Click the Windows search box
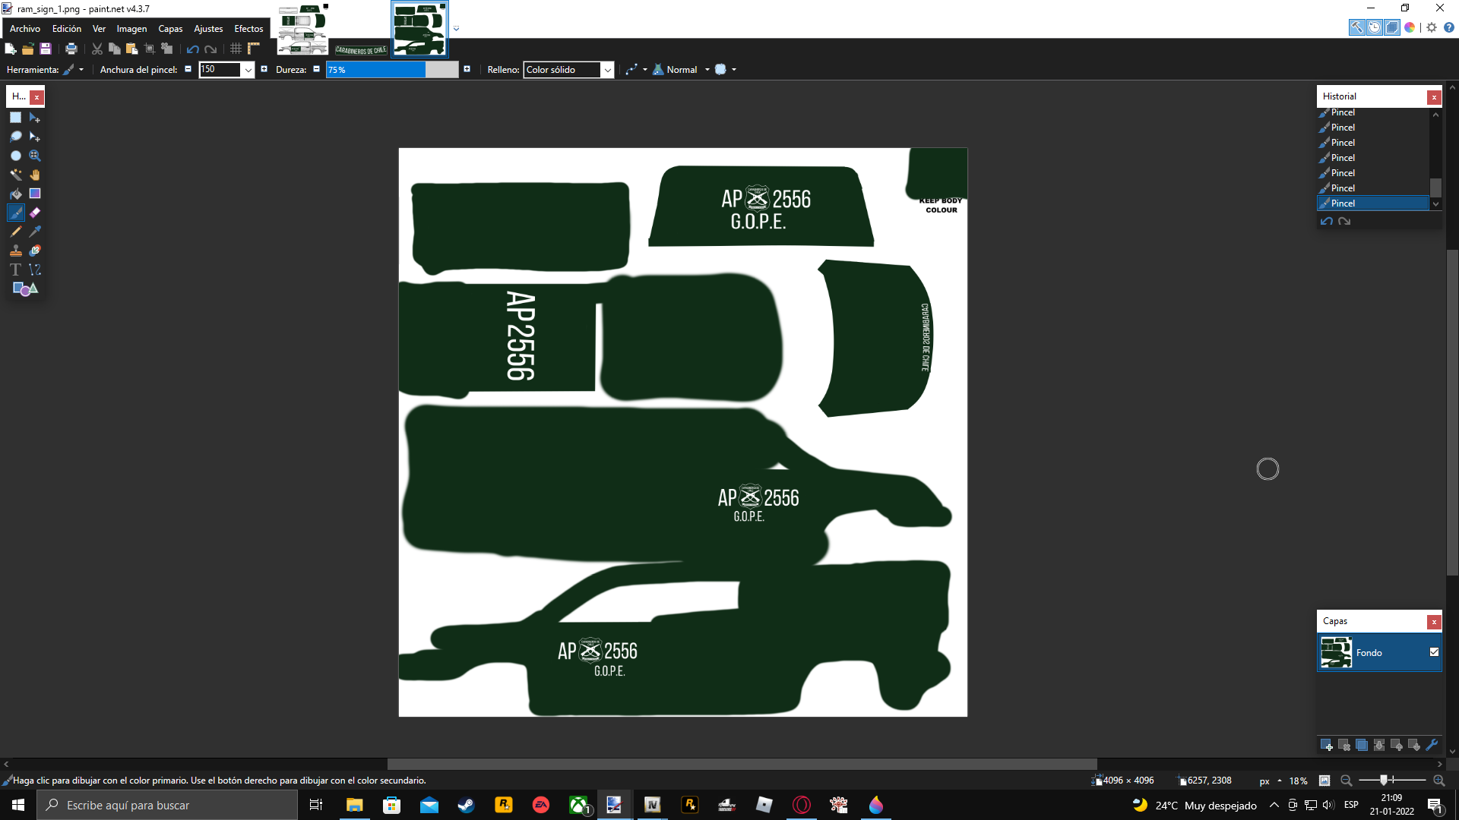Viewport: 1459px width, 820px height. point(167,805)
